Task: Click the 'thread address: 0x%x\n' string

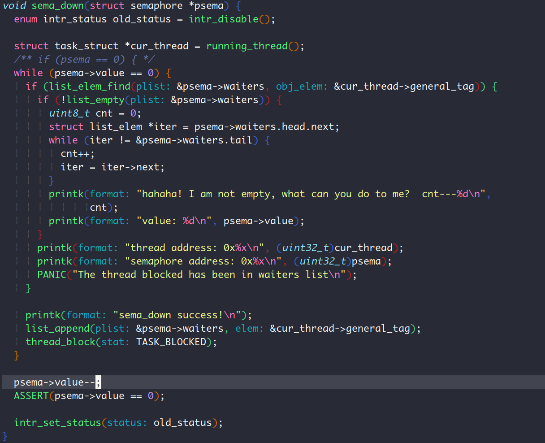Action: pos(195,248)
